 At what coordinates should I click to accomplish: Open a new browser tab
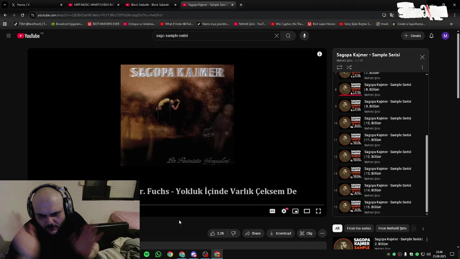(241, 5)
